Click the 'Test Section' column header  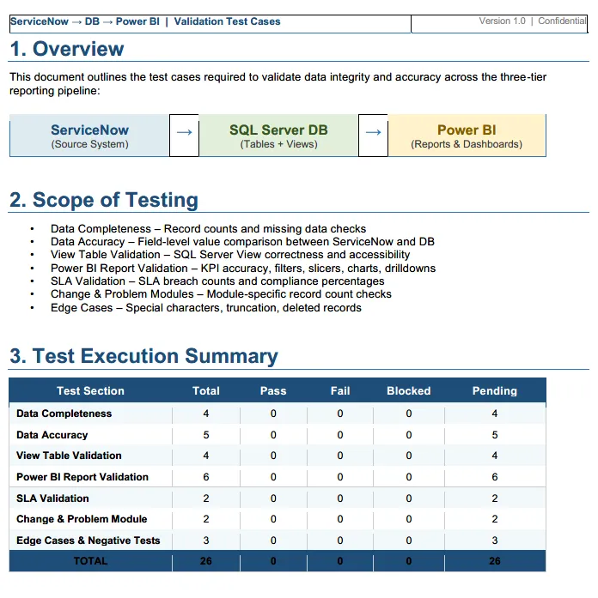tap(90, 391)
